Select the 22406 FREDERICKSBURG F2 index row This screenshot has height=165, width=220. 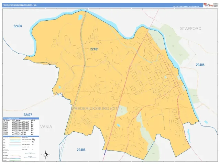[x=18, y=126]
